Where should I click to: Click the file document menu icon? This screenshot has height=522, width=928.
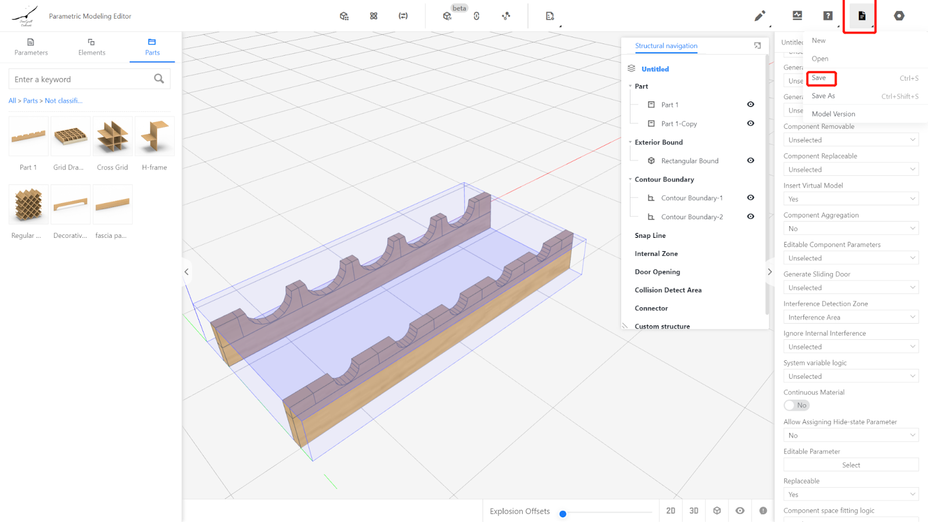pyautogui.click(x=861, y=16)
